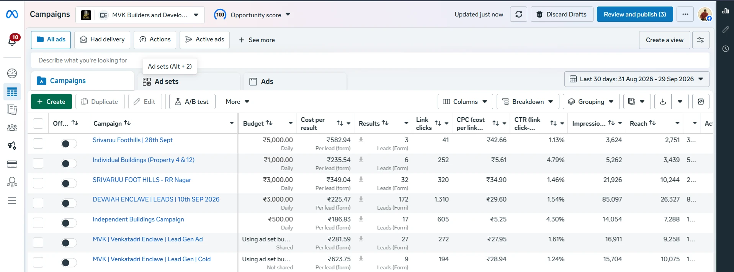Click the profile avatar picture
Image resolution: width=734 pixels, height=272 pixels.
point(705,14)
